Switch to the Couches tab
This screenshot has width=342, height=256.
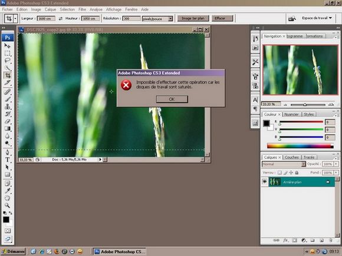click(292, 157)
